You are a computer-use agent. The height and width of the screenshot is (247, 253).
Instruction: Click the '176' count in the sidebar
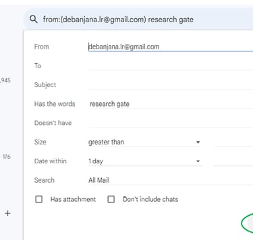point(7,157)
